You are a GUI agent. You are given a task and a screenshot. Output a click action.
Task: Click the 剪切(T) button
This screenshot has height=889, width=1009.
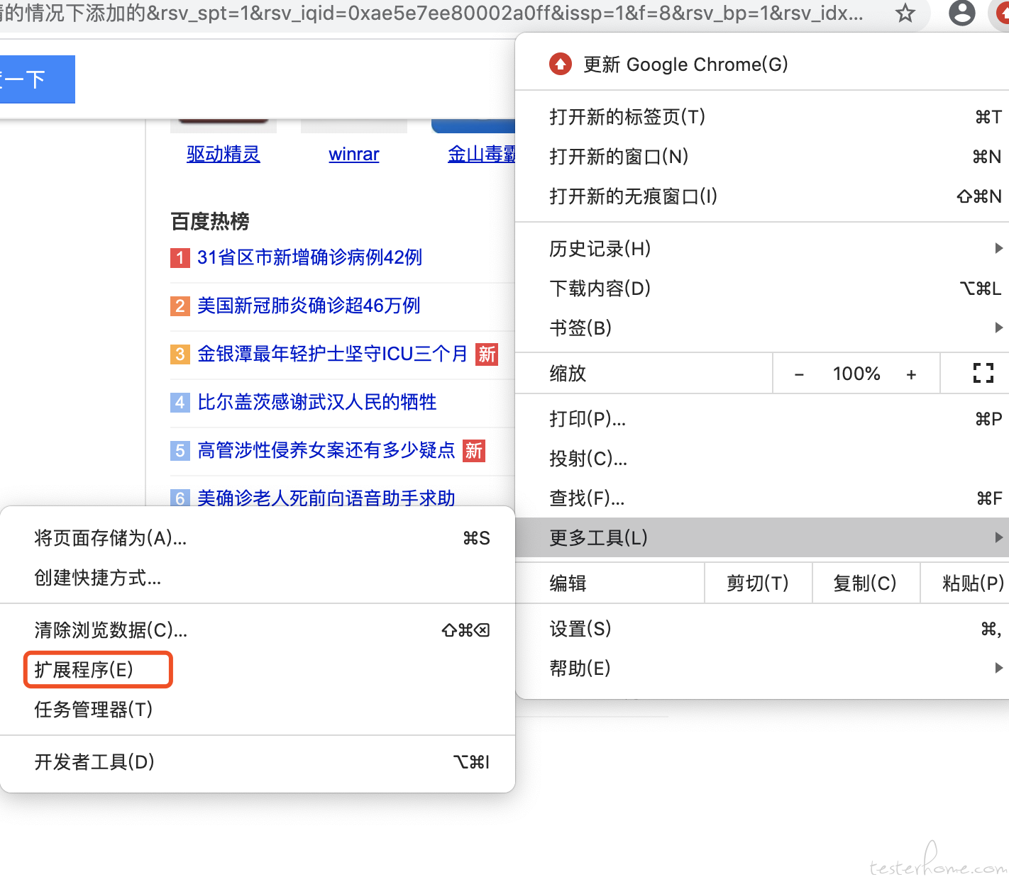758,583
